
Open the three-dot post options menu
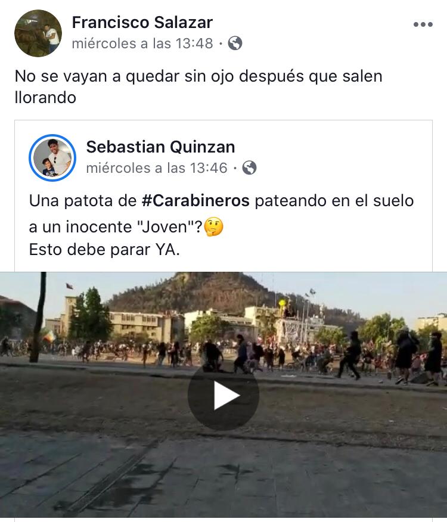tap(423, 24)
